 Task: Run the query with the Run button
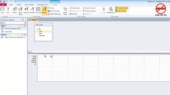tap(8, 10)
